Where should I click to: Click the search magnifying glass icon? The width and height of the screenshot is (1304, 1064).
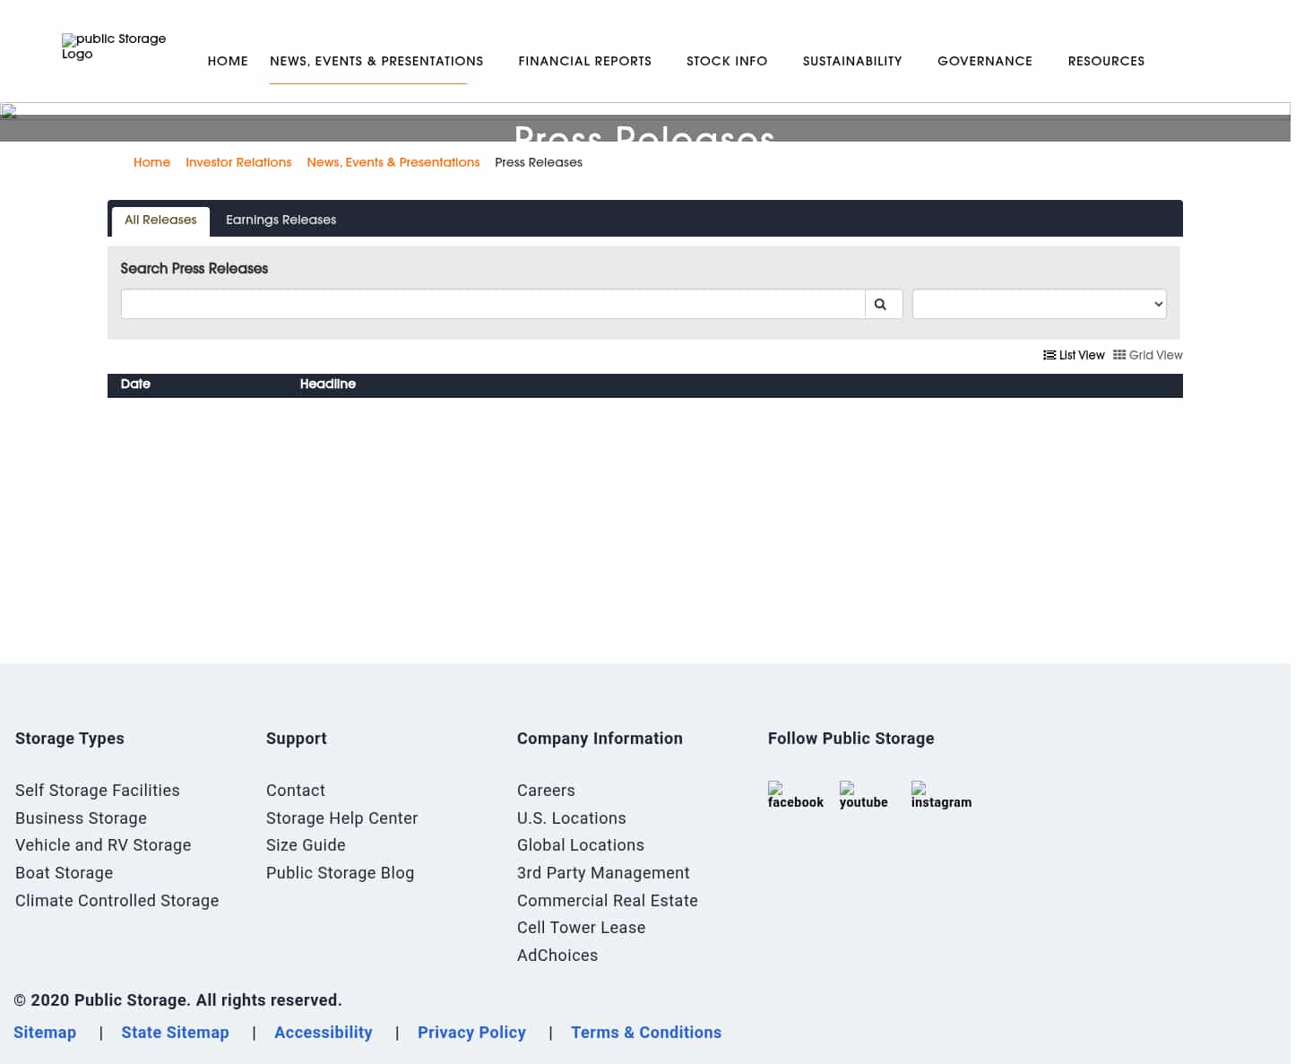(x=882, y=304)
